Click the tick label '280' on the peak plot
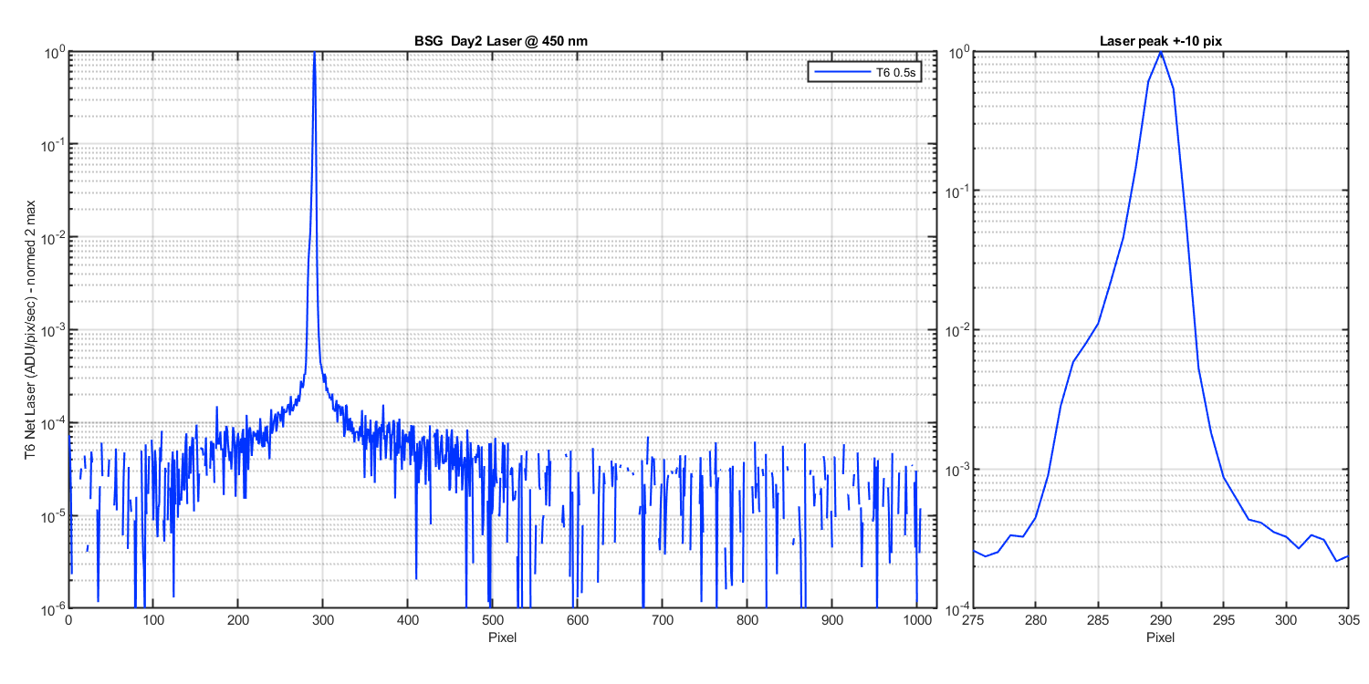Viewport: 1369px width, 684px height. (x=1036, y=620)
